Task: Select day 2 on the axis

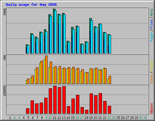Action: 15,118
